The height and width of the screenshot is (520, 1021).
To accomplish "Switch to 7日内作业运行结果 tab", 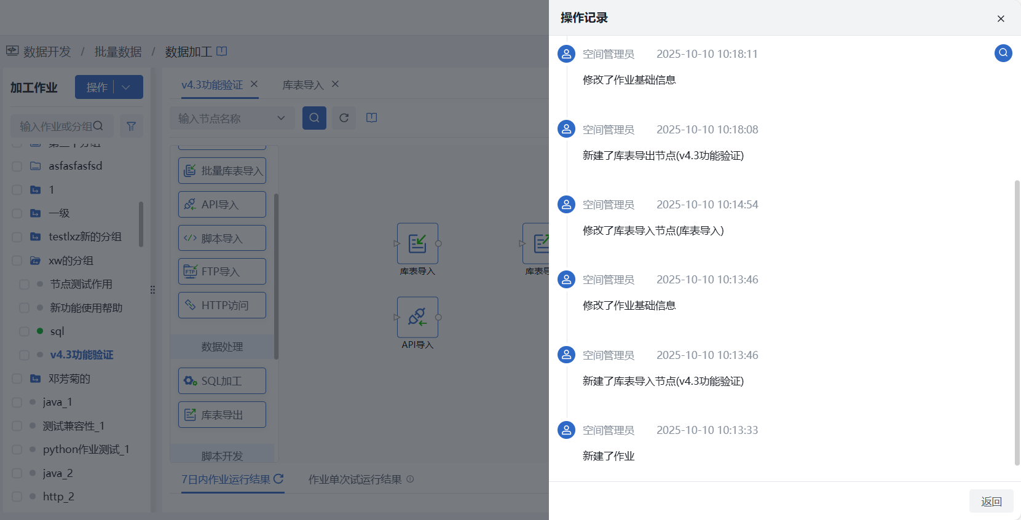I will tap(226, 479).
